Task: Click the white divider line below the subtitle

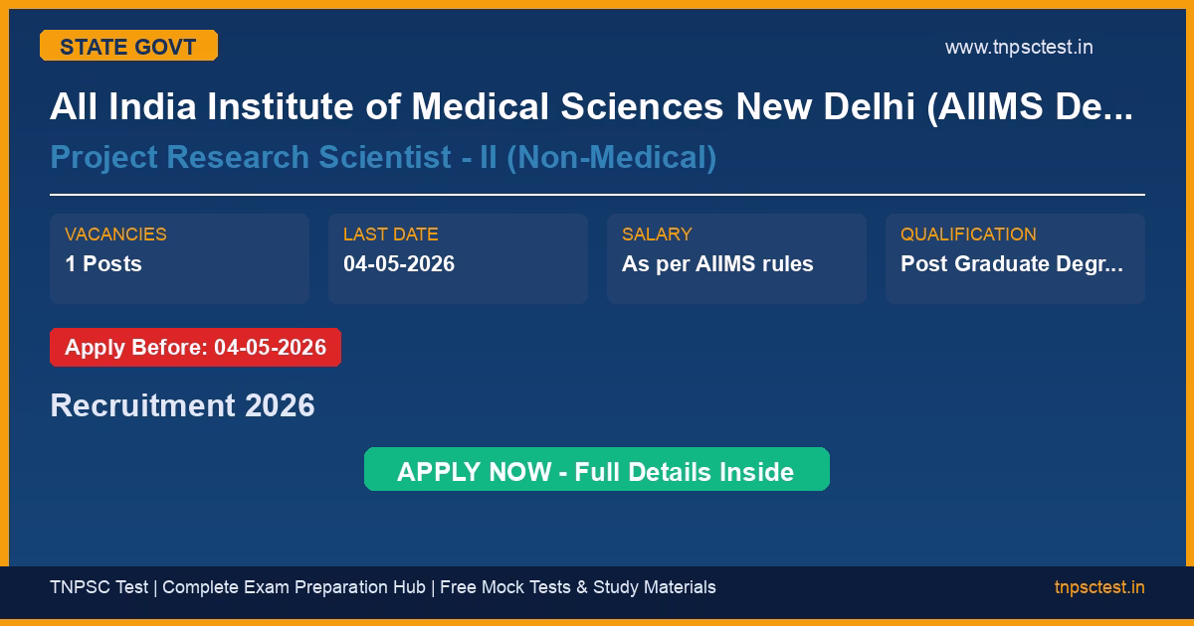Action: click(x=597, y=195)
